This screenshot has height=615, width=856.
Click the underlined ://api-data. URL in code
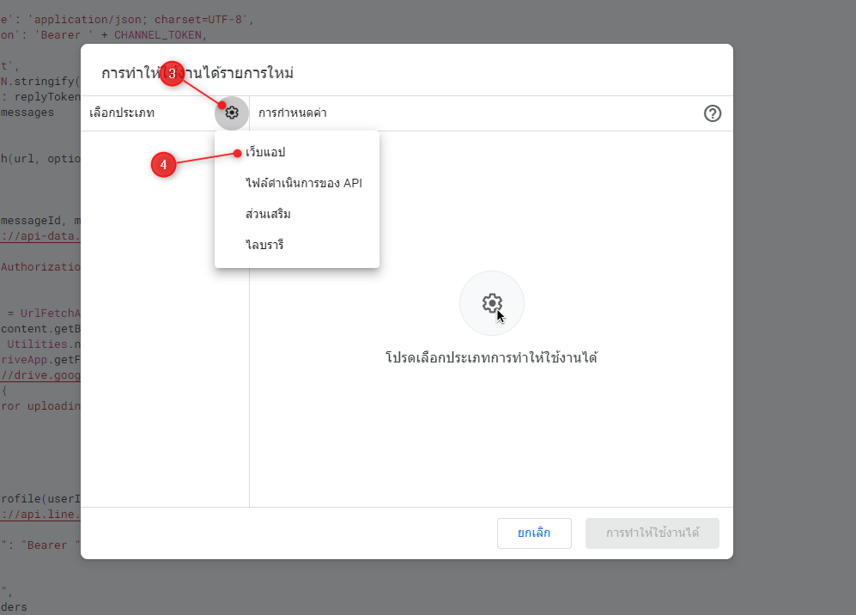40,236
